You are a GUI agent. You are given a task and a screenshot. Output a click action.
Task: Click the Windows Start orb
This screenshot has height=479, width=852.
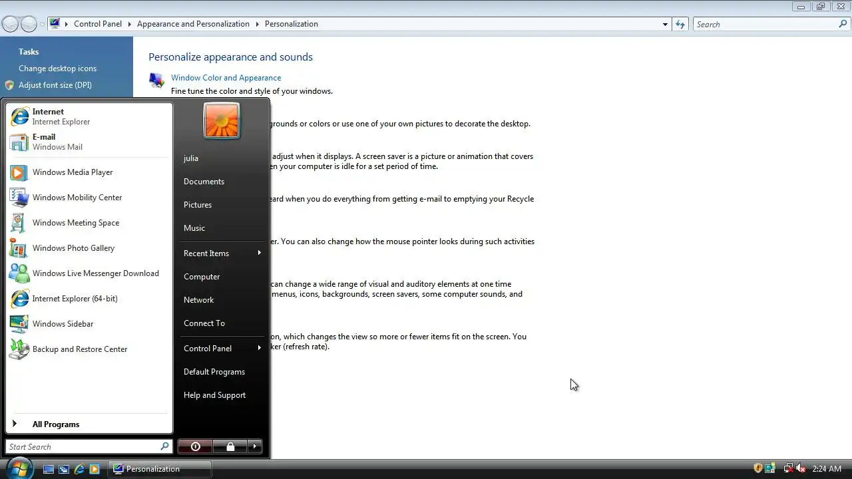20,468
